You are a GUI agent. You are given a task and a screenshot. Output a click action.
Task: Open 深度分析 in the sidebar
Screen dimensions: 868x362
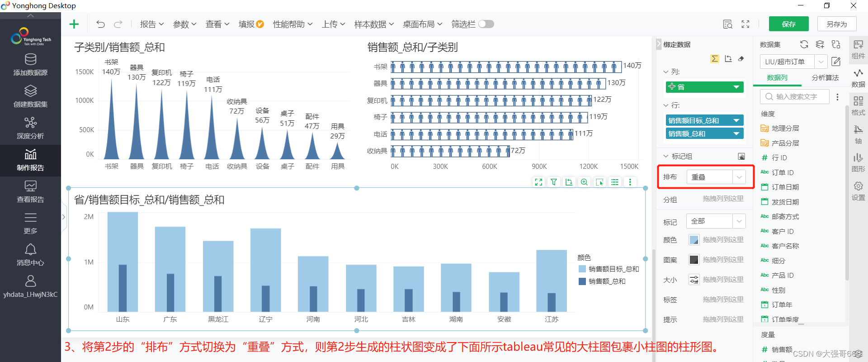(30, 128)
